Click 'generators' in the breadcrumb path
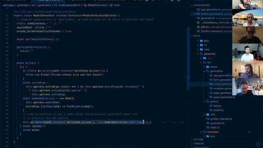 click(x=44, y=5)
